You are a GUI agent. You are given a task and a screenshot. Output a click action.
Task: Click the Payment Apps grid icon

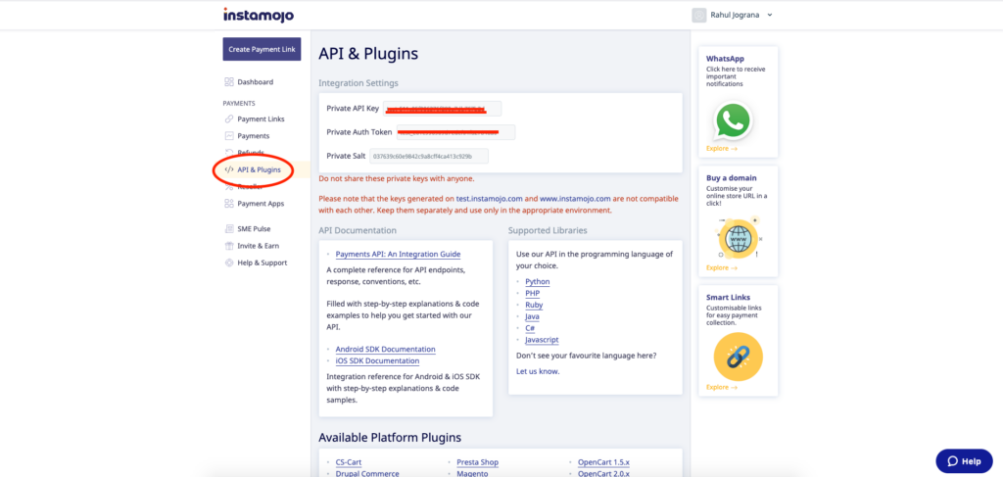pyautogui.click(x=229, y=204)
